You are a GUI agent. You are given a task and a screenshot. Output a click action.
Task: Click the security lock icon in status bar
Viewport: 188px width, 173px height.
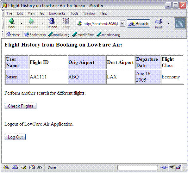179,167
